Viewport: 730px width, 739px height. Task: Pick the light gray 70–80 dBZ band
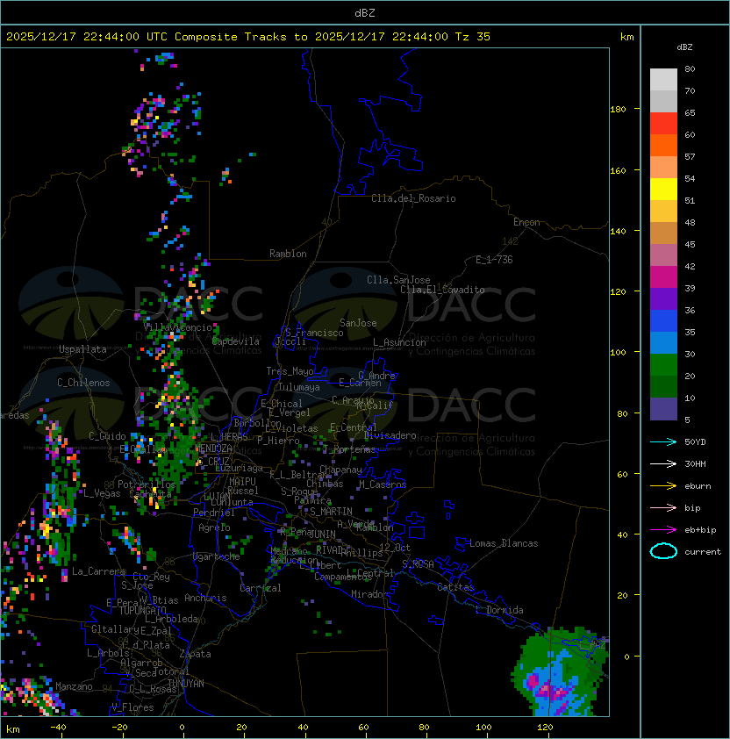pyautogui.click(x=663, y=79)
